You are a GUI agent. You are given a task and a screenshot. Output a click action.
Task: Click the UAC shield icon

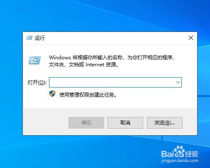[x=52, y=94]
